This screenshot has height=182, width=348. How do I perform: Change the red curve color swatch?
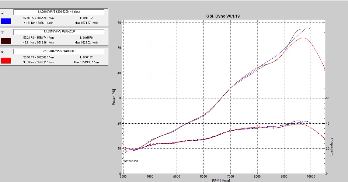click(6, 60)
